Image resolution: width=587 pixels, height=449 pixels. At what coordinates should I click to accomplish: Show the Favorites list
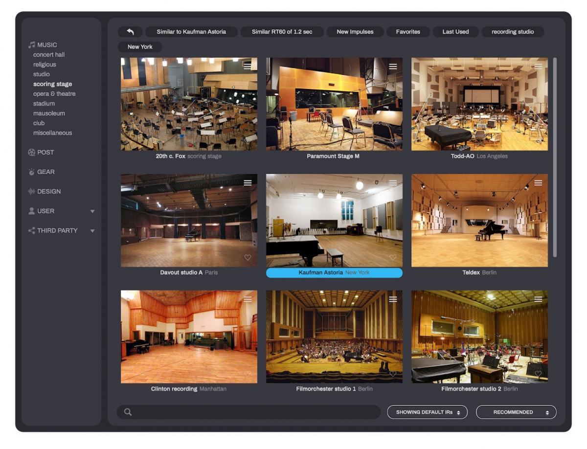408,32
